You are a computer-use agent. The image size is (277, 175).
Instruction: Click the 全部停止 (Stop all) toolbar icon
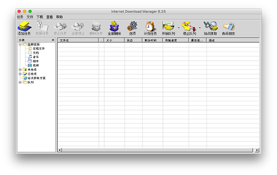tap(78, 28)
